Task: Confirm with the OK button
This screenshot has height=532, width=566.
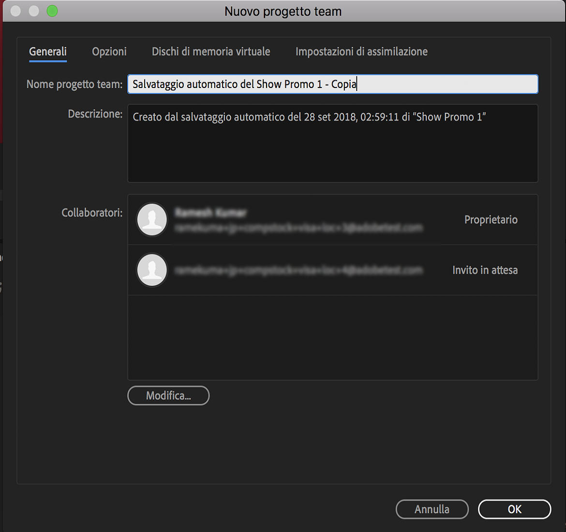Action: click(514, 509)
